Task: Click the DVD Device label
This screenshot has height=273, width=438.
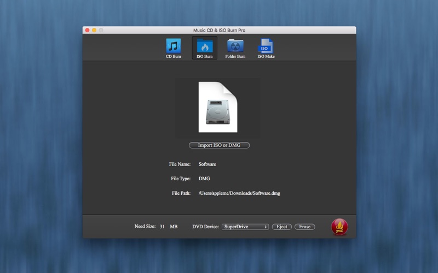Action: 206,227
